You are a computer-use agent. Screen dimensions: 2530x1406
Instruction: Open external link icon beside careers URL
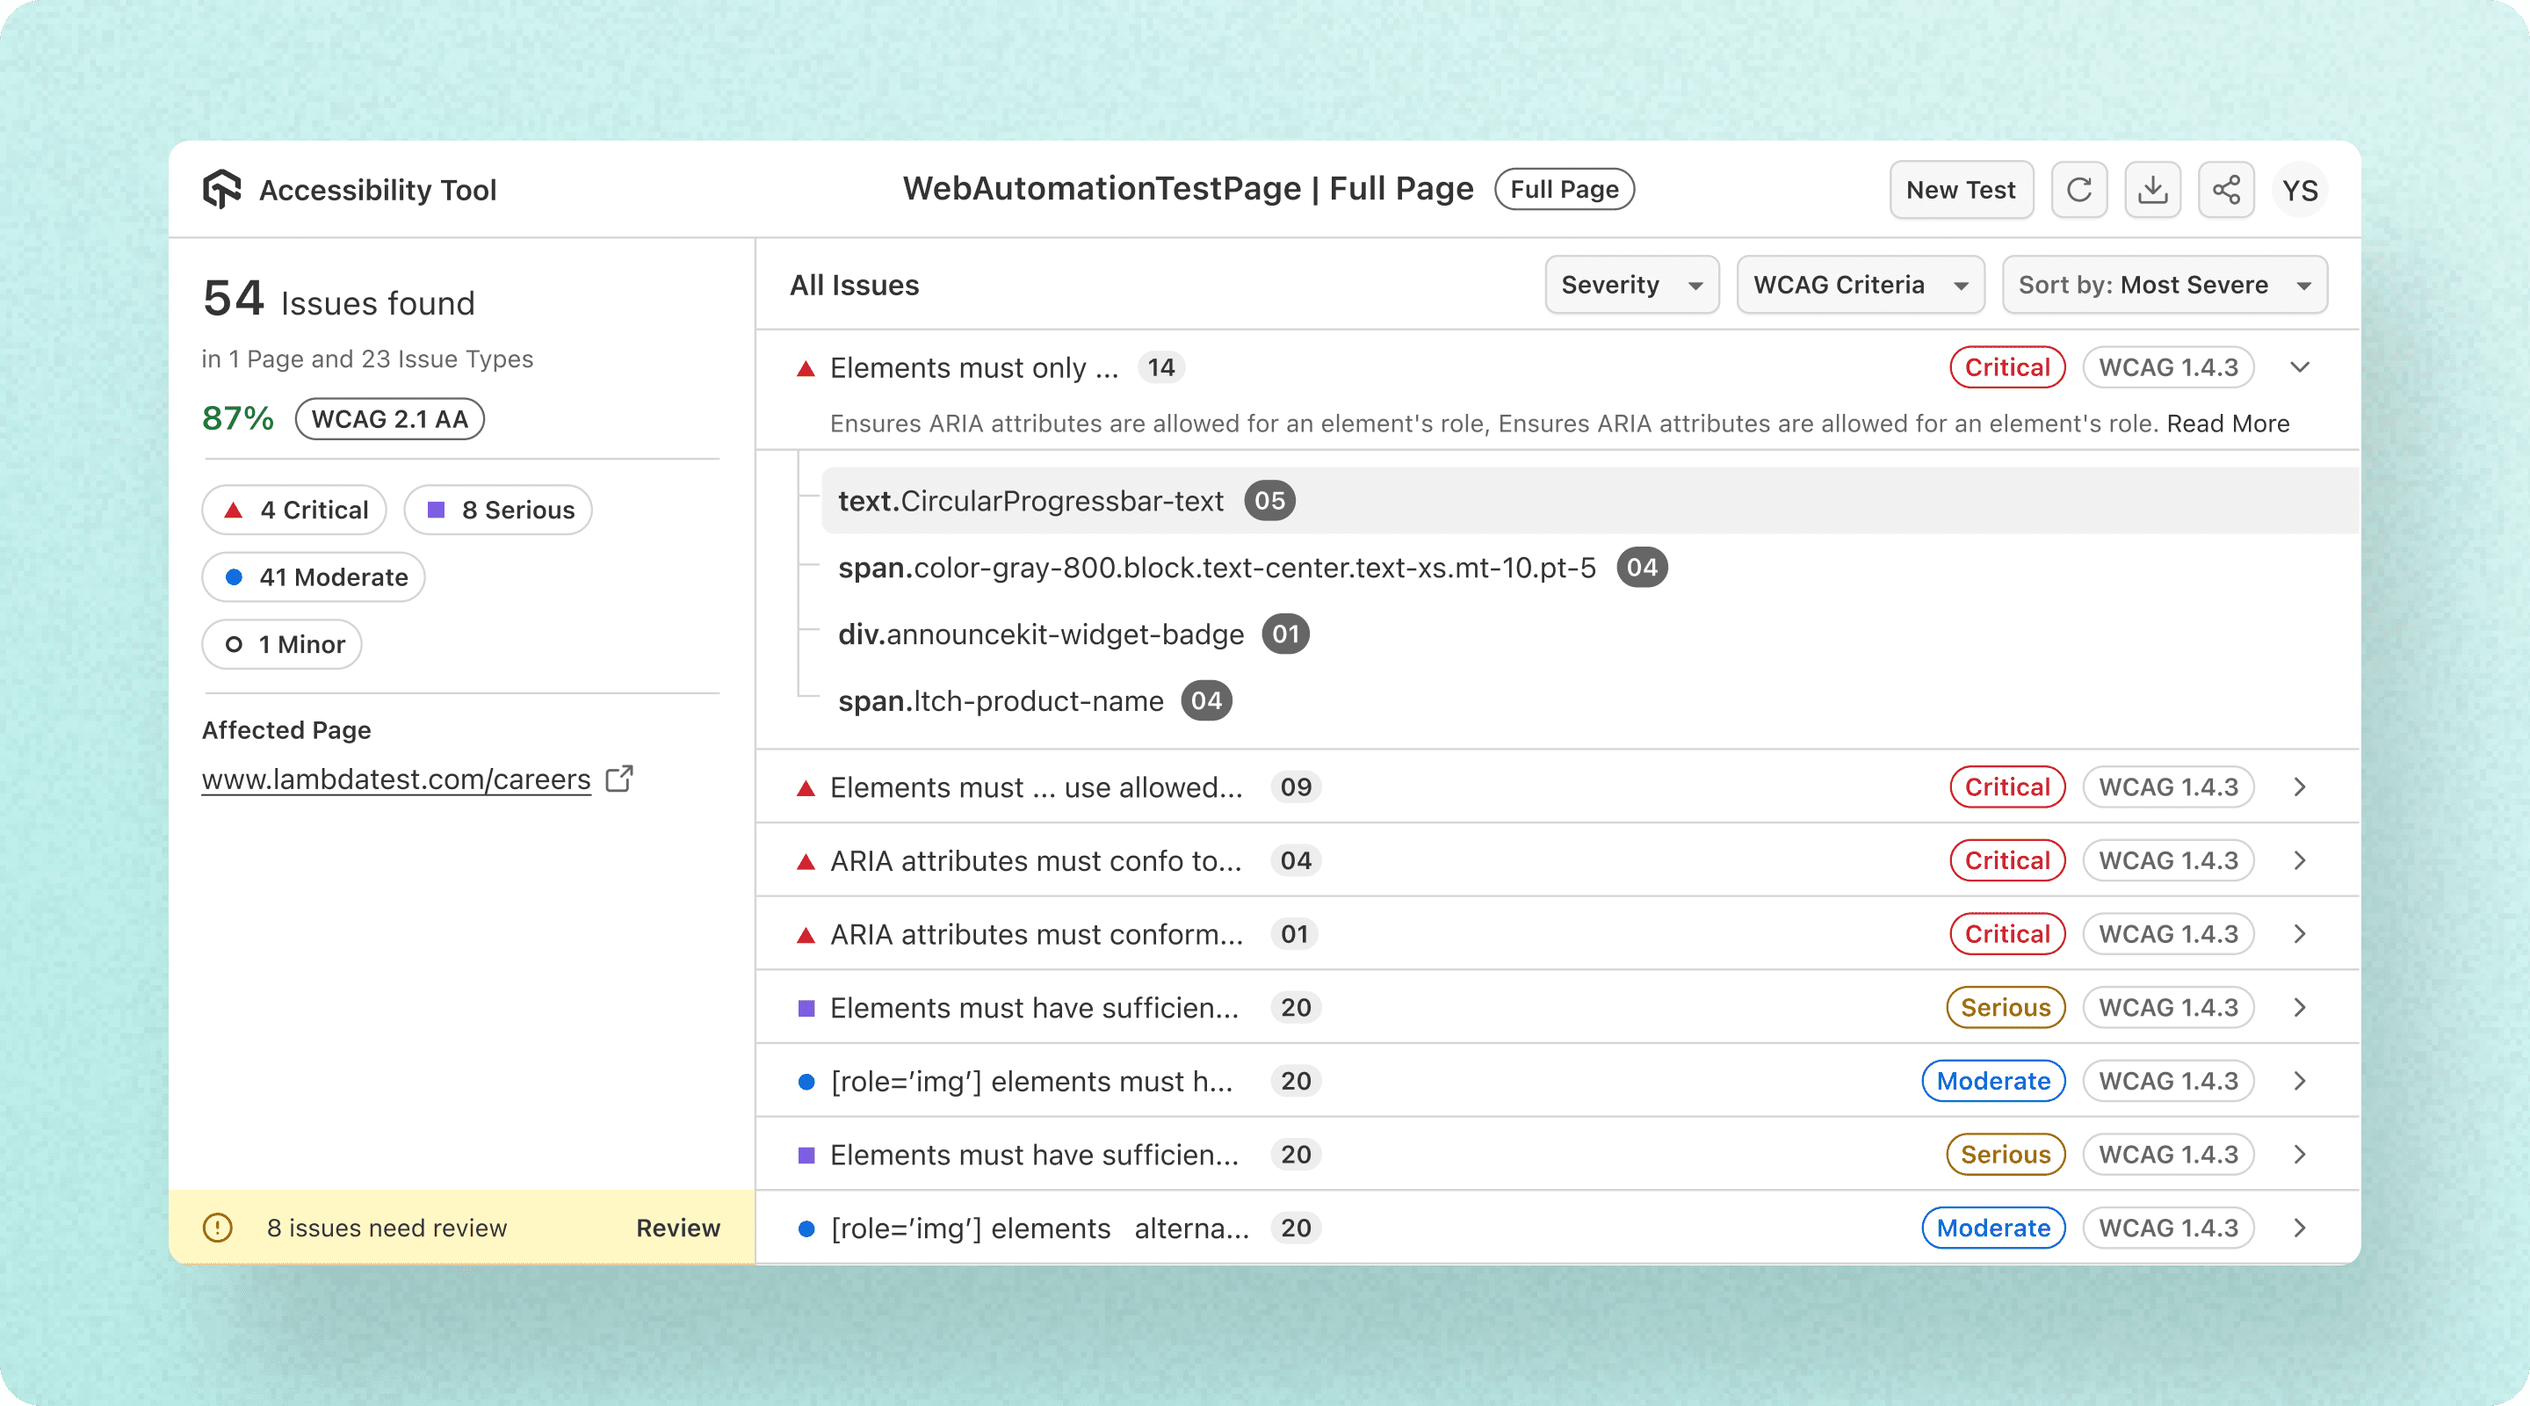[619, 779]
